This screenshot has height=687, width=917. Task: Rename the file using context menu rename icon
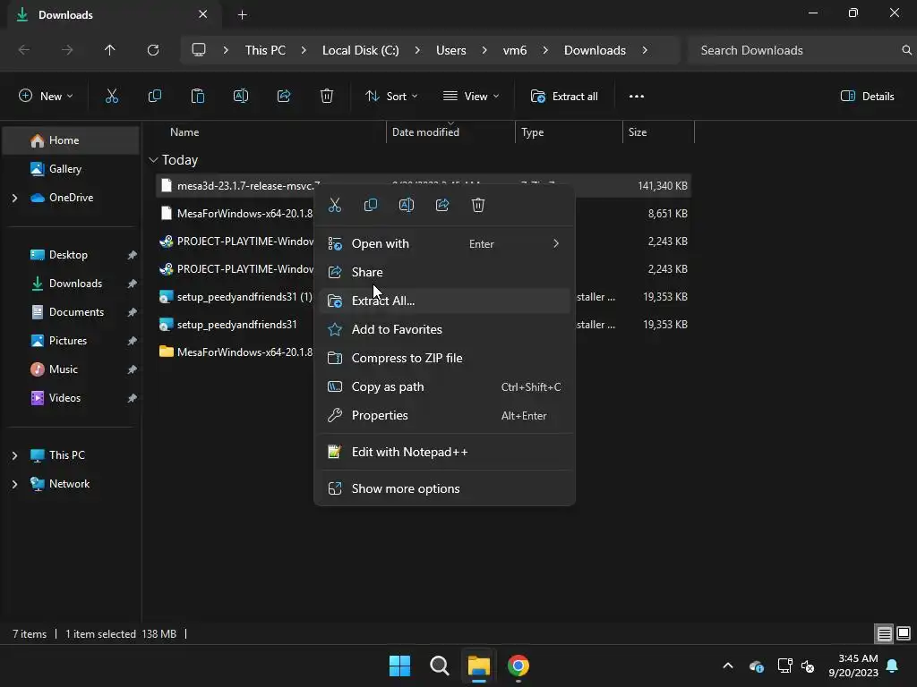click(x=407, y=205)
